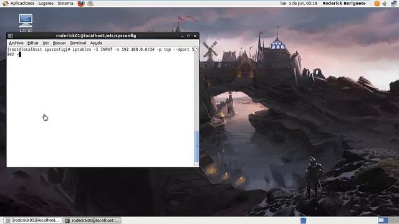Click the terminal window menu icon in titlebar
The width and height of the screenshot is (399, 224).
coord(10,36)
